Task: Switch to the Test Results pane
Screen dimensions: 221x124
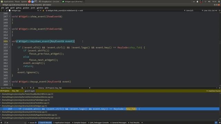Action: 134,123
